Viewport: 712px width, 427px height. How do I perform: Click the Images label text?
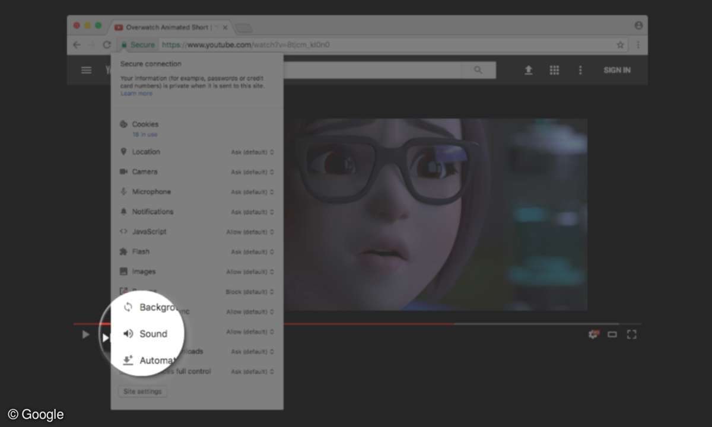tap(144, 272)
